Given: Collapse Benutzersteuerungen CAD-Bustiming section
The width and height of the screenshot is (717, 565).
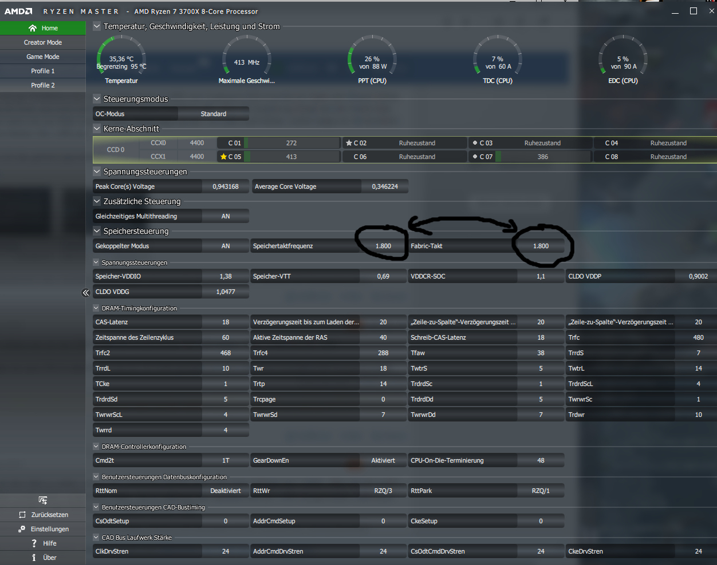Looking at the screenshot, I should [96, 507].
